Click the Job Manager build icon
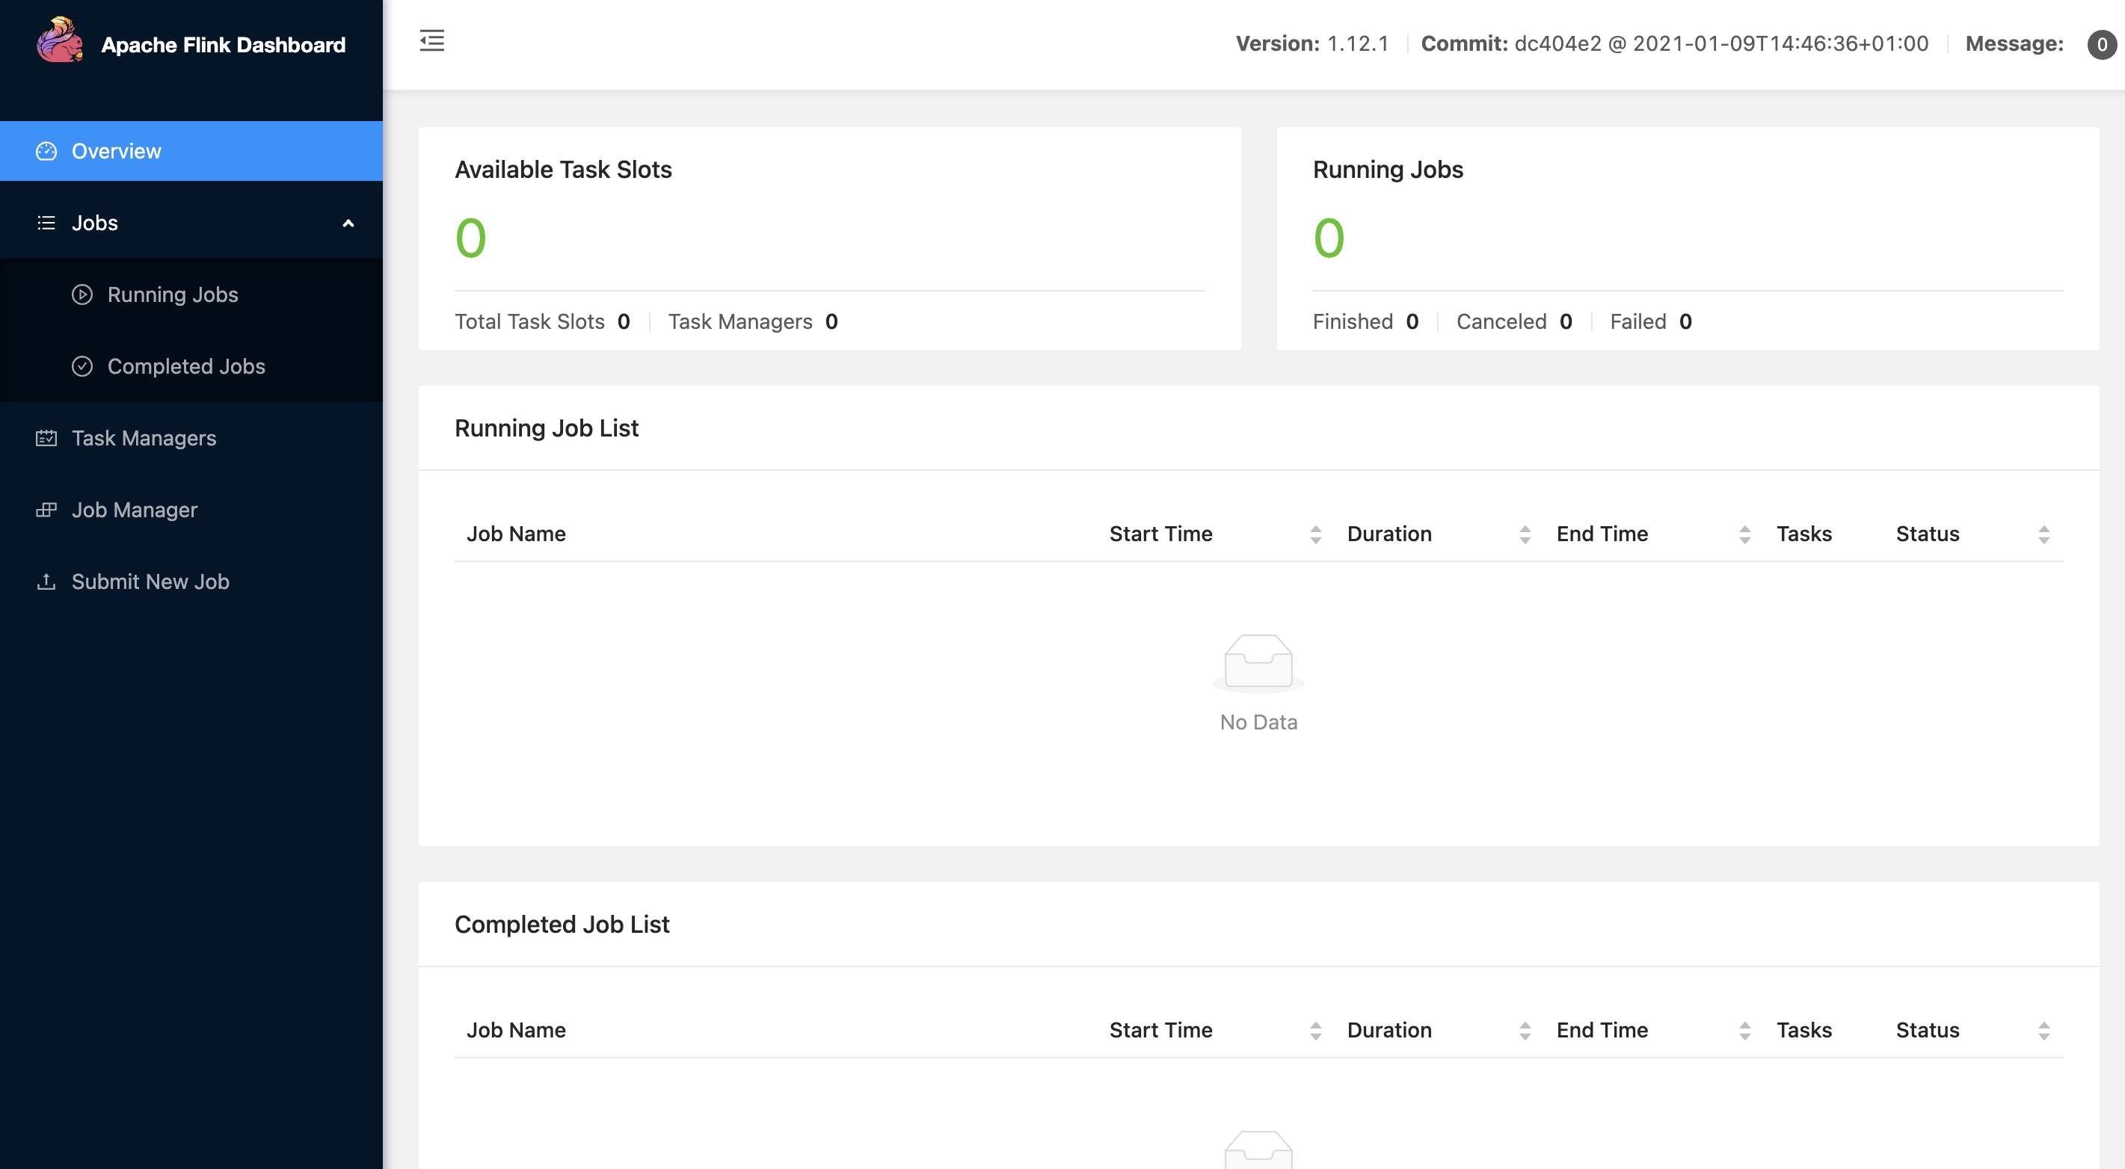 click(x=46, y=510)
